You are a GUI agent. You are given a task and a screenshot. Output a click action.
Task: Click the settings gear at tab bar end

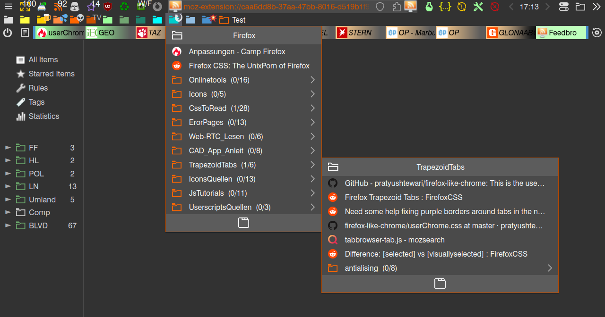597,33
